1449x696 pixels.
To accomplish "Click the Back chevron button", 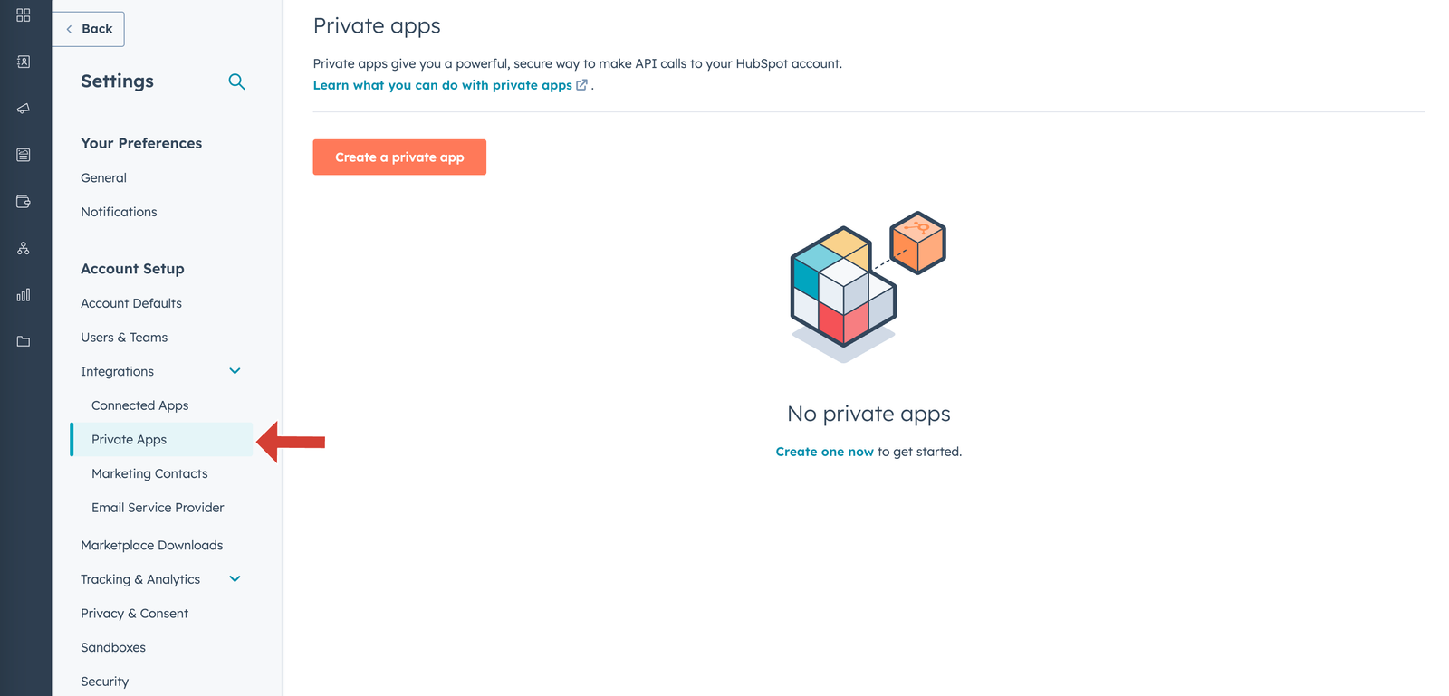I will coord(88,28).
